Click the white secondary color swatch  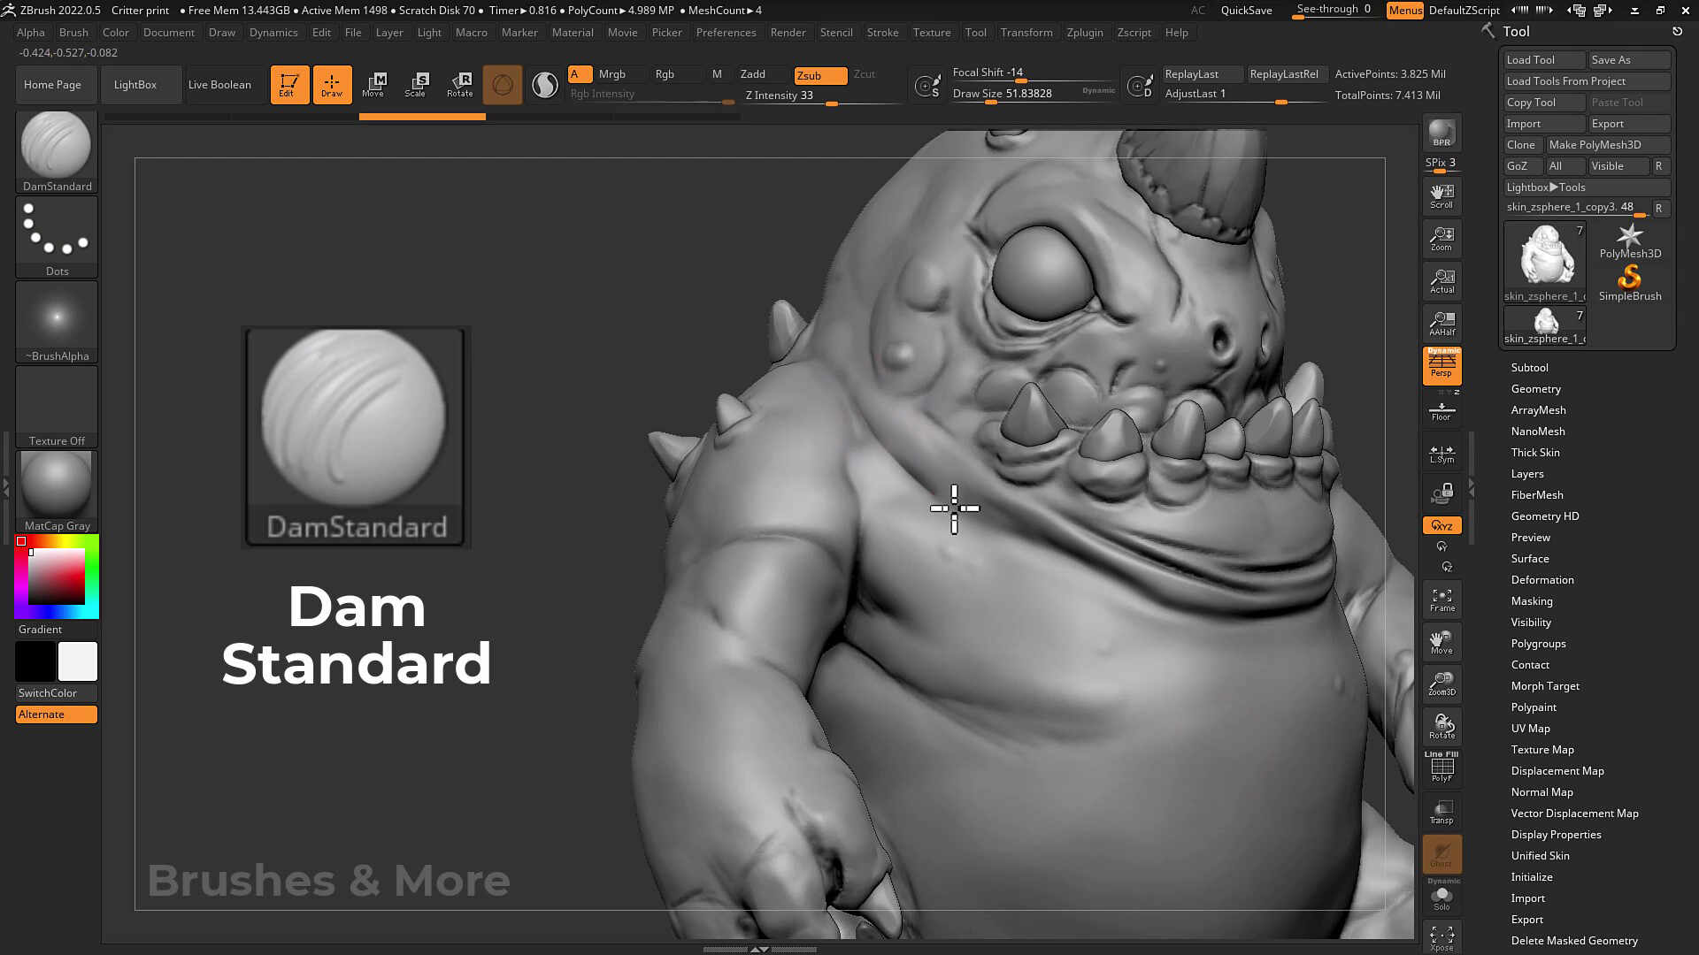point(78,661)
